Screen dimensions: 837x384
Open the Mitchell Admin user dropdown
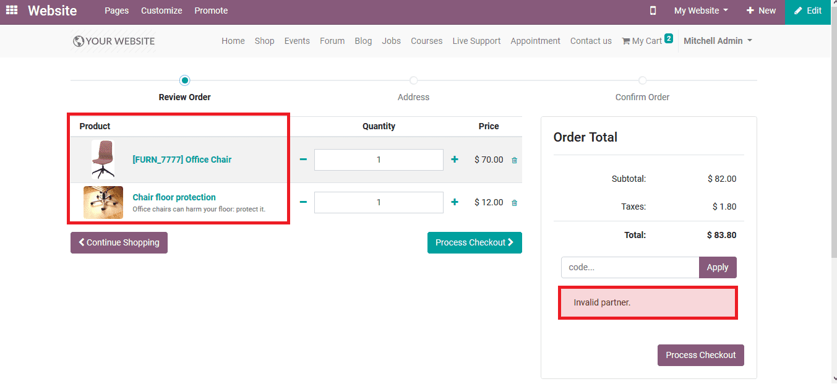[x=718, y=41]
